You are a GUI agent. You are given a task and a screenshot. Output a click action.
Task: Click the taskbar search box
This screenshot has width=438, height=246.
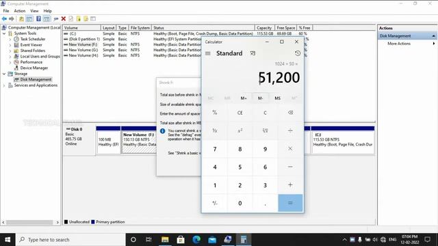pyautogui.click(x=70, y=240)
